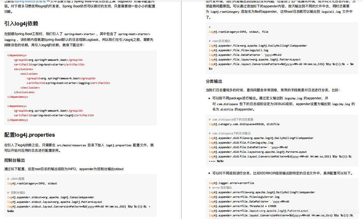This screenshot has height=219, width=363.
Task: Click the 'log4j.appender.errorfile=org.apache.log4j.DailyRollingFileAppender' line
Action: [262, 192]
